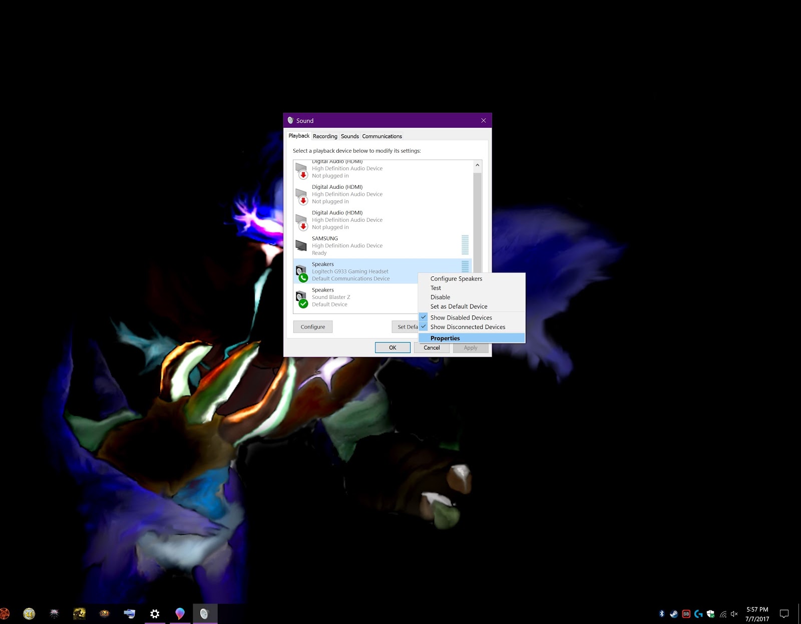
Task: Open Path of Exile from the taskbar
Action: point(104,613)
